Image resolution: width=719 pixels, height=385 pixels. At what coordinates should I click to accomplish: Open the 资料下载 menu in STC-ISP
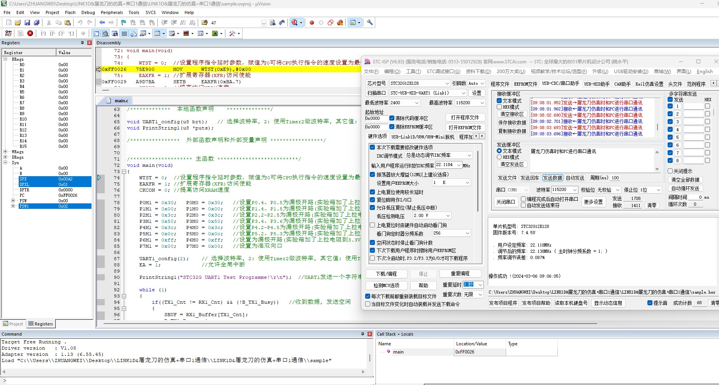tap(478, 72)
